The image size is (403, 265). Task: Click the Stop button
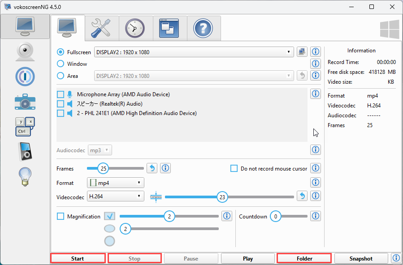pos(134,258)
